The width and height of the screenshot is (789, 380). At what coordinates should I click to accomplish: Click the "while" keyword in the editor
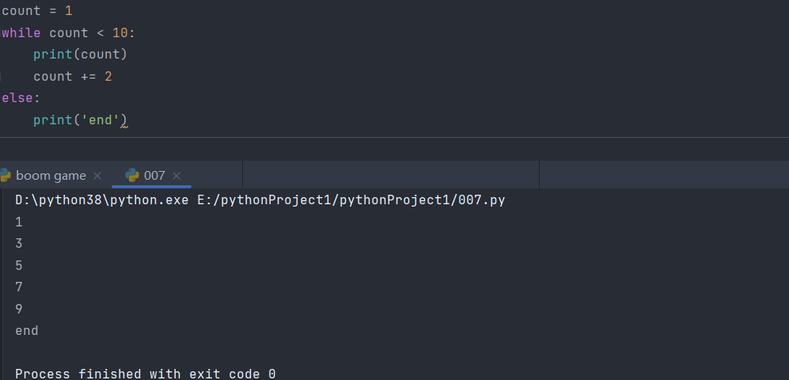(21, 33)
